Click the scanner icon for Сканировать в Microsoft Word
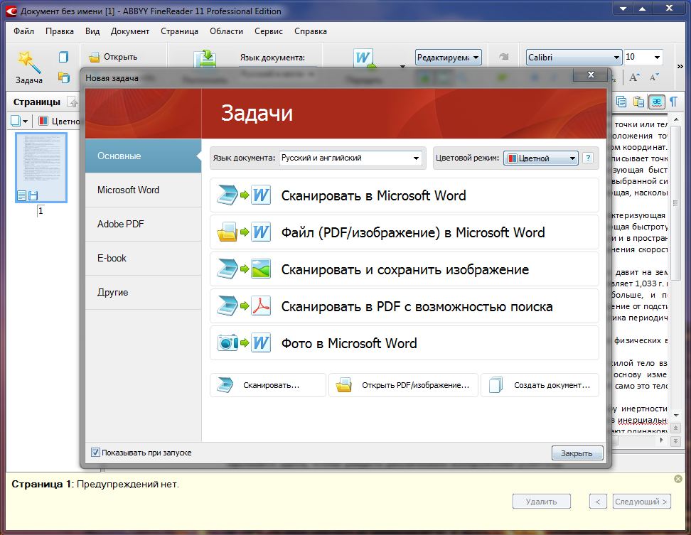Viewport: 691px width, 535px height. pyautogui.click(x=227, y=195)
